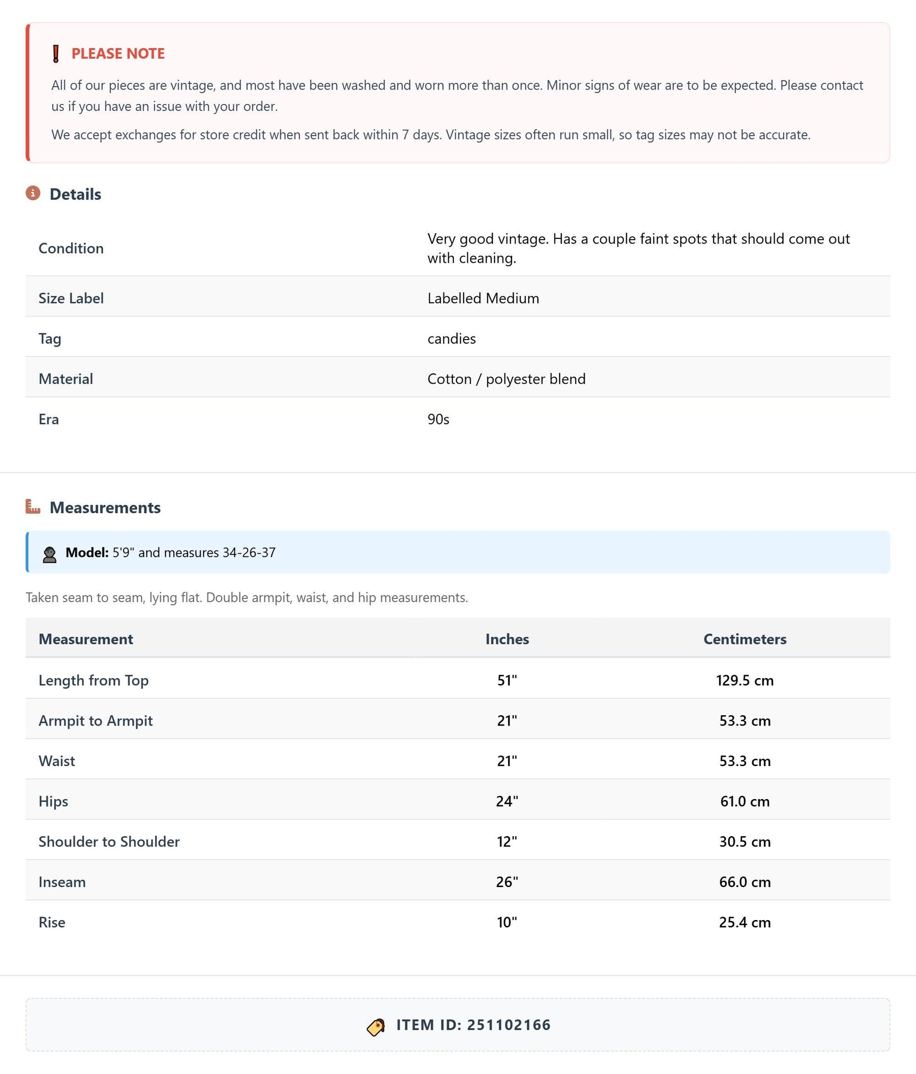
Task: Click the Details section heading
Action: 75,194
